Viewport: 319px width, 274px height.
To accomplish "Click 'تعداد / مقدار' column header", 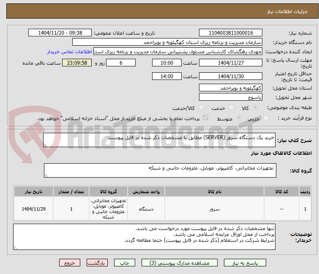I will click(x=71, y=192).
